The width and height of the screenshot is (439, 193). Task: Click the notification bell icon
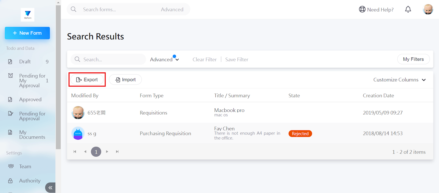pyautogui.click(x=408, y=10)
